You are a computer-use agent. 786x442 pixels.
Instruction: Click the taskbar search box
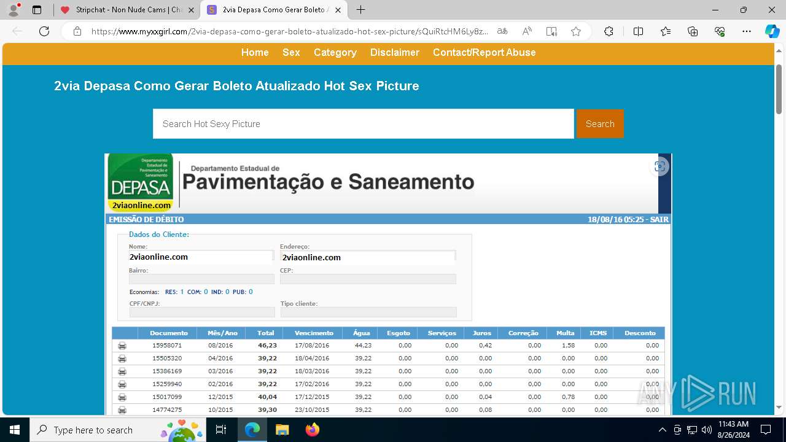pyautogui.click(x=118, y=430)
